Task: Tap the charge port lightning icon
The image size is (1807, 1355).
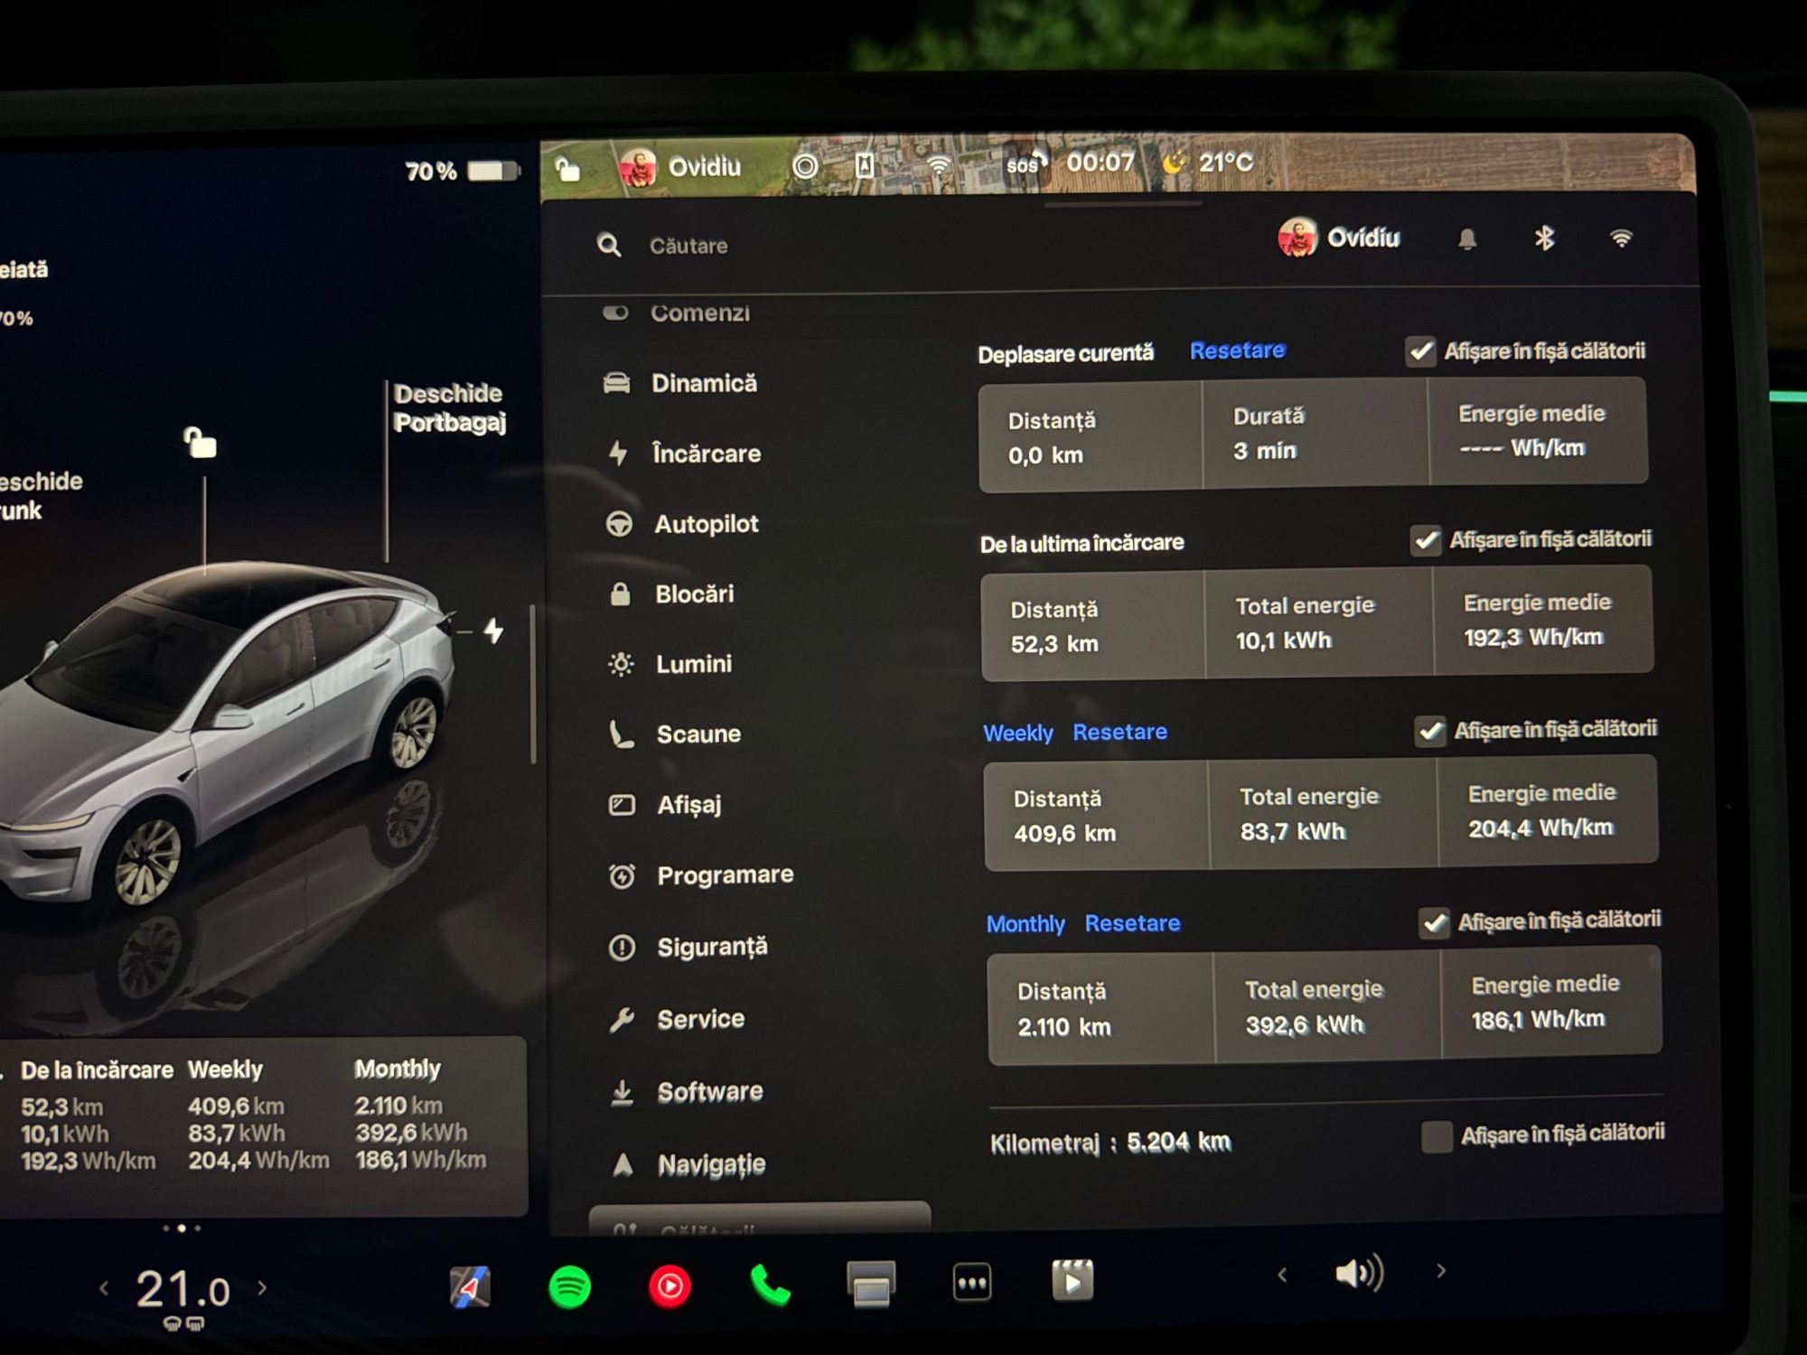Action: [493, 631]
